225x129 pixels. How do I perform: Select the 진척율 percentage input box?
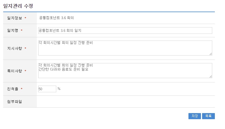[x=47, y=89]
